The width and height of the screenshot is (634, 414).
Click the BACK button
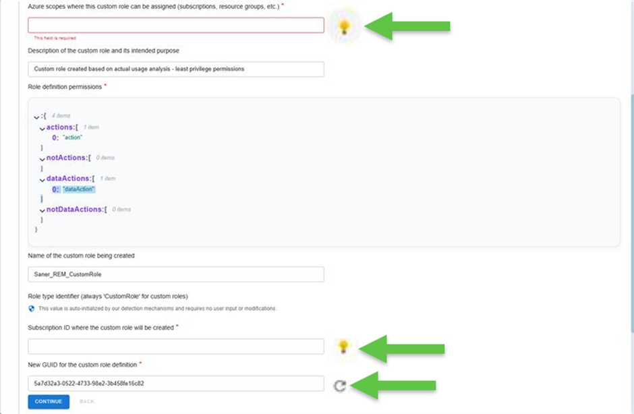point(87,402)
